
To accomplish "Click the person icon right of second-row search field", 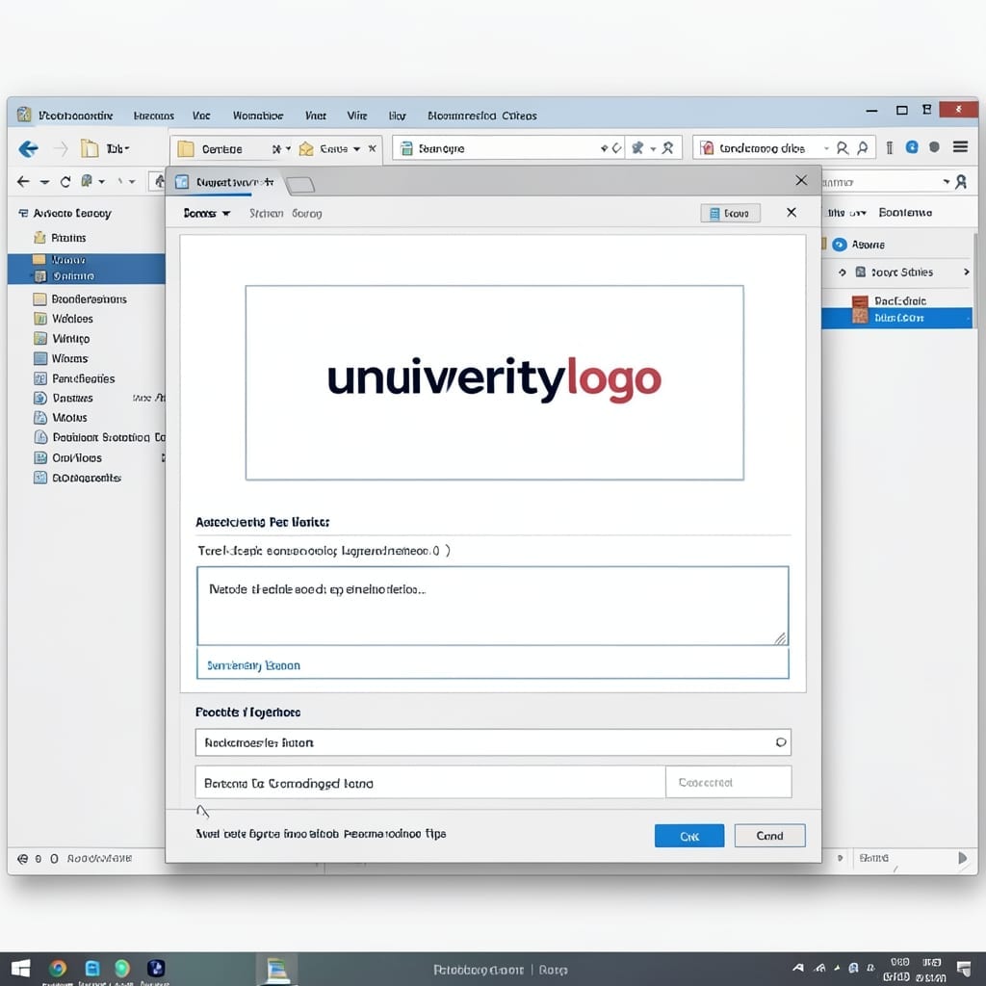I will click(x=961, y=182).
